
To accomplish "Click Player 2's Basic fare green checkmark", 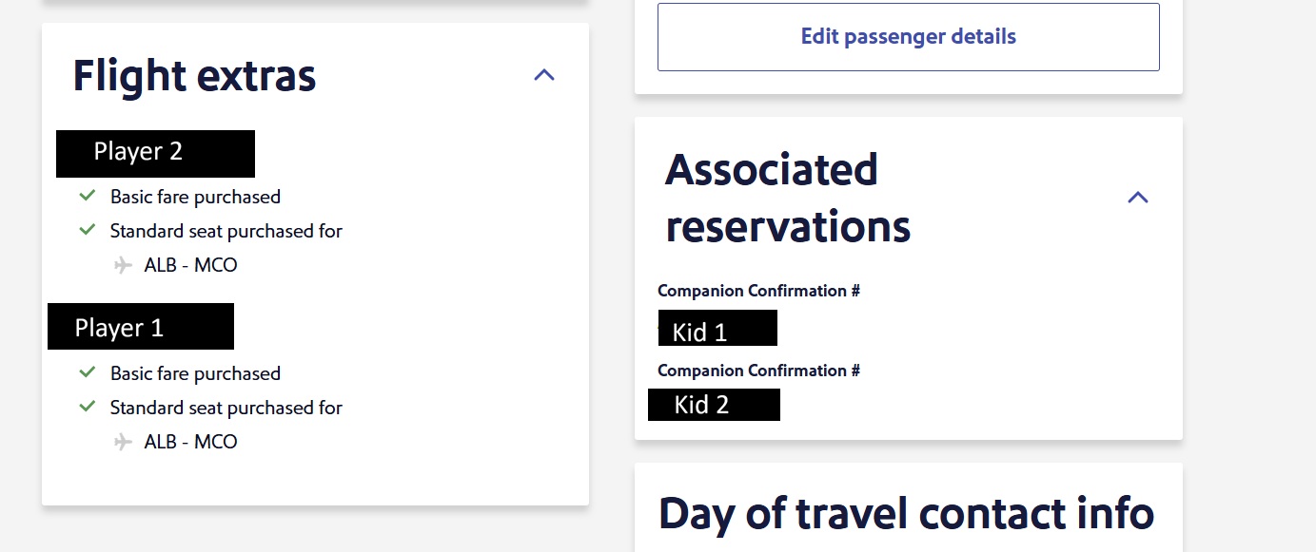I will click(x=88, y=196).
